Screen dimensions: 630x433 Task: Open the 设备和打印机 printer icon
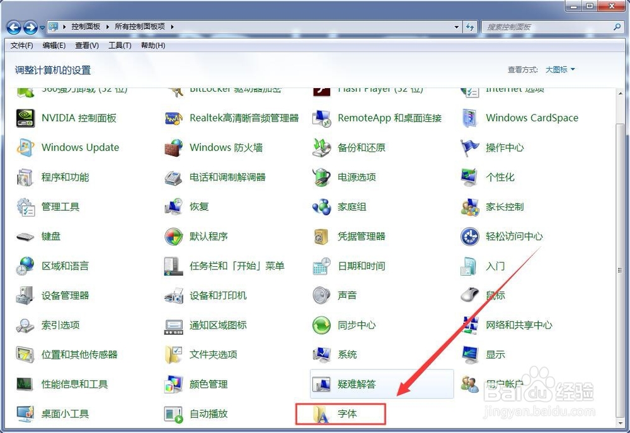pyautogui.click(x=174, y=296)
